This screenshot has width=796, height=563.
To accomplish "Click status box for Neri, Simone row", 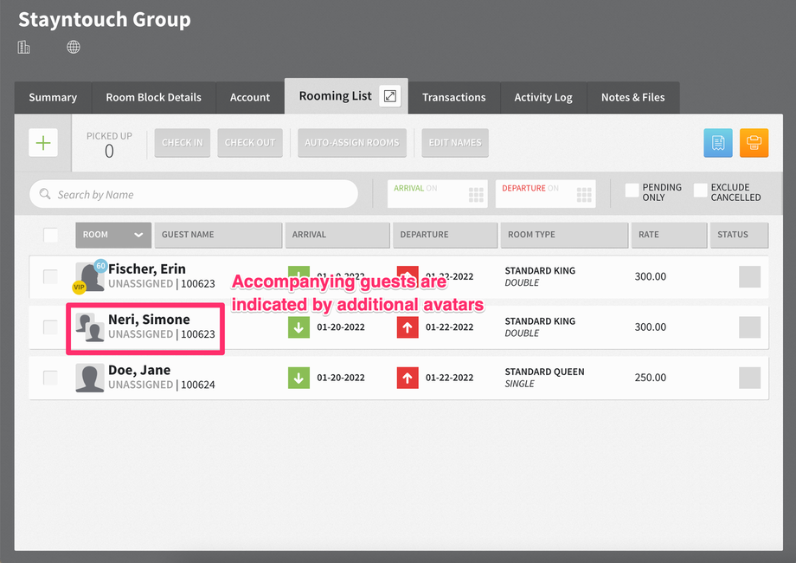I will tap(749, 327).
